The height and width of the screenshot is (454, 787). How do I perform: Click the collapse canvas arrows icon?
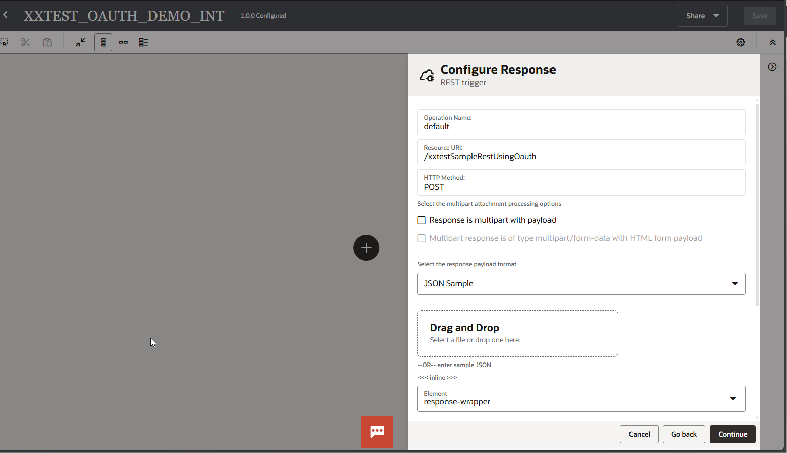80,42
